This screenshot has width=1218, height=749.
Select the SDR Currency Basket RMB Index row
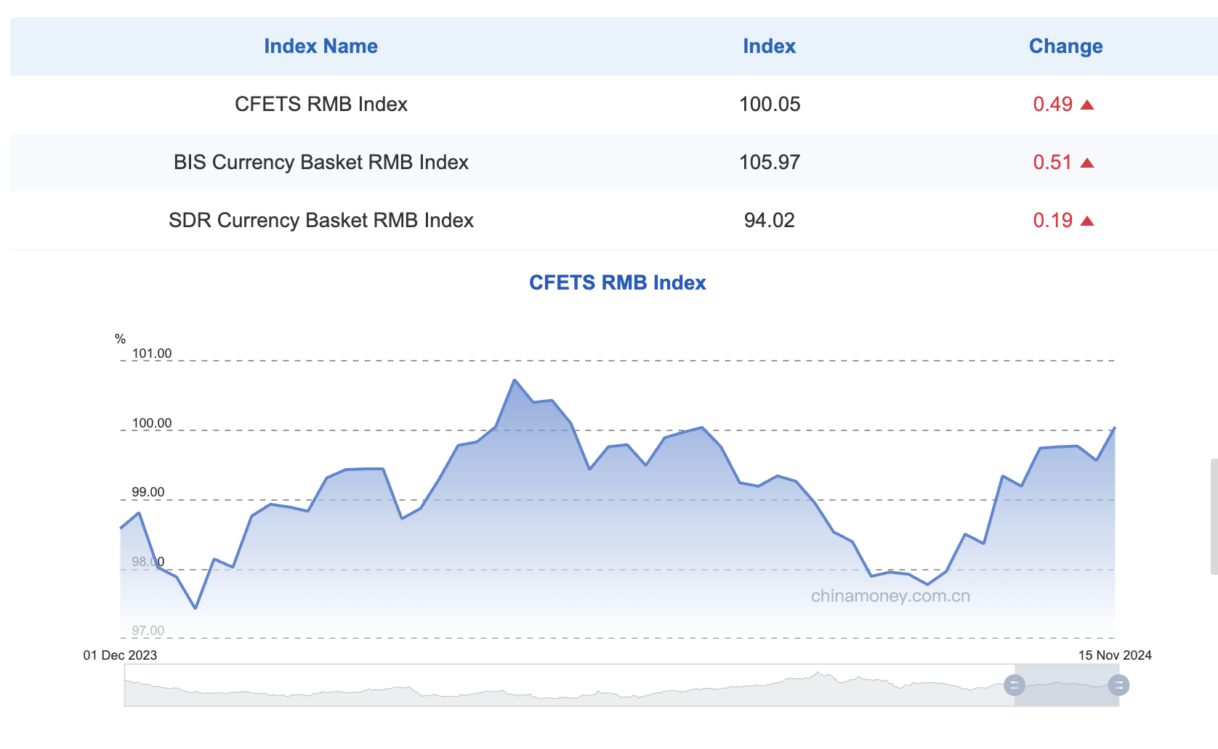pyautogui.click(x=614, y=221)
